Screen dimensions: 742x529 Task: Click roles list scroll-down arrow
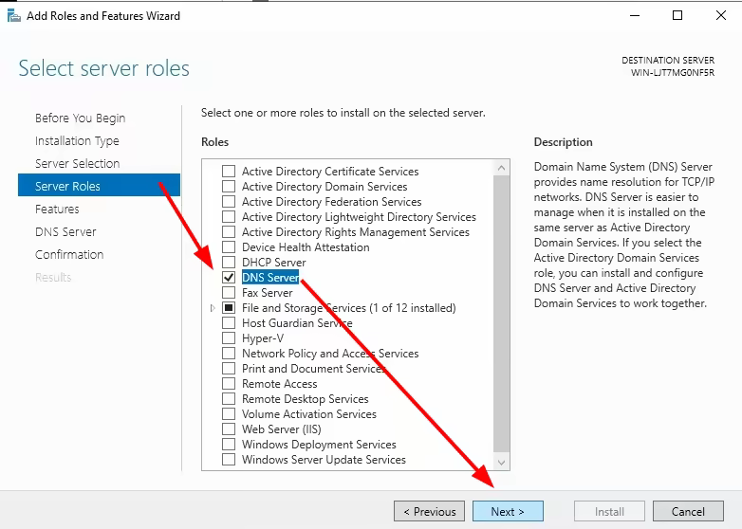[502, 463]
